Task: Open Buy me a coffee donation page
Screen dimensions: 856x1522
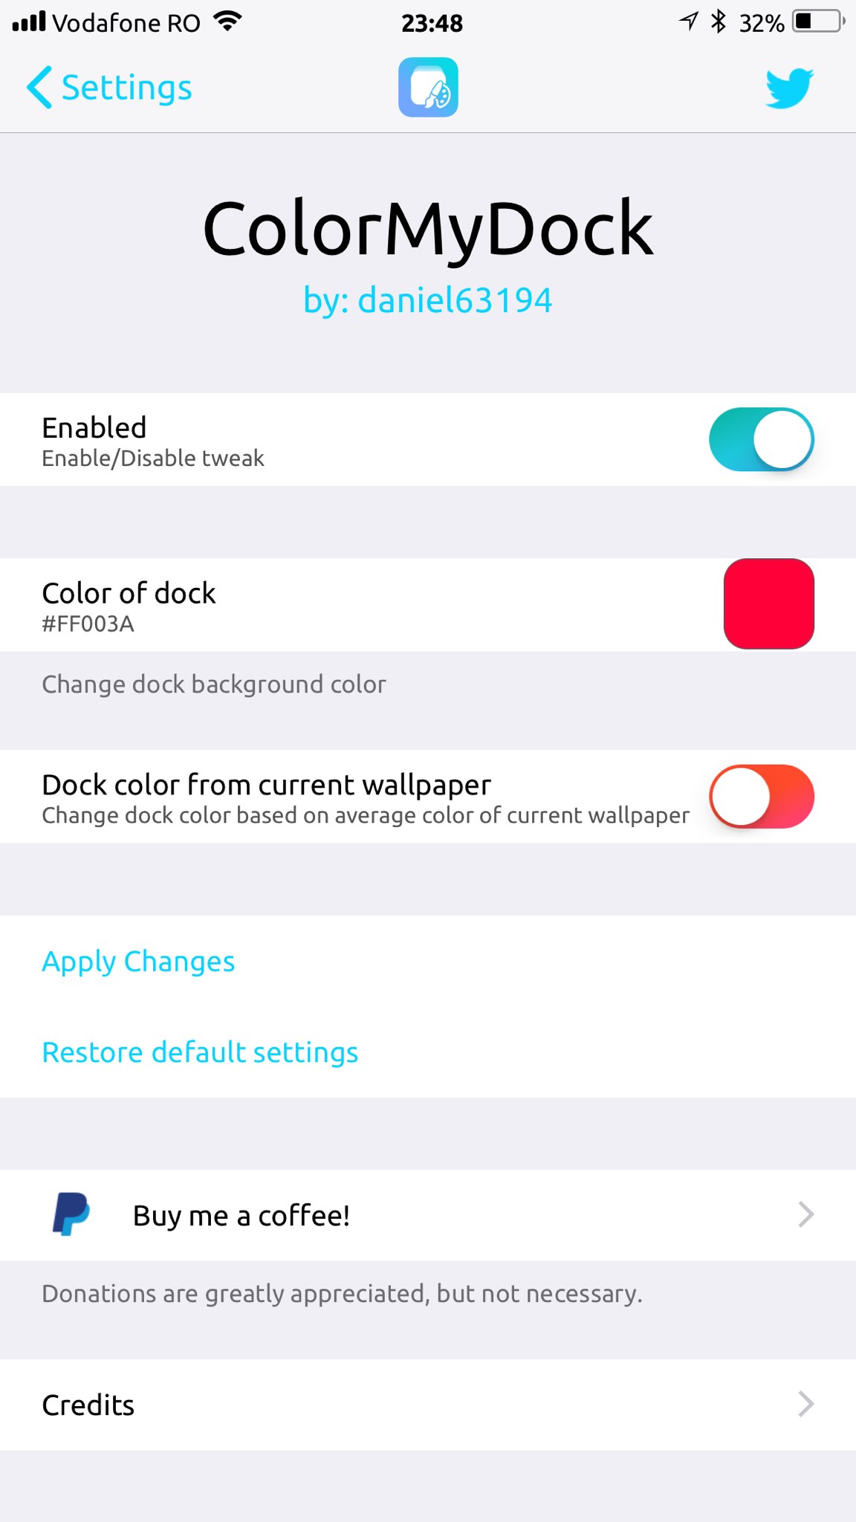Action: [x=241, y=1214]
